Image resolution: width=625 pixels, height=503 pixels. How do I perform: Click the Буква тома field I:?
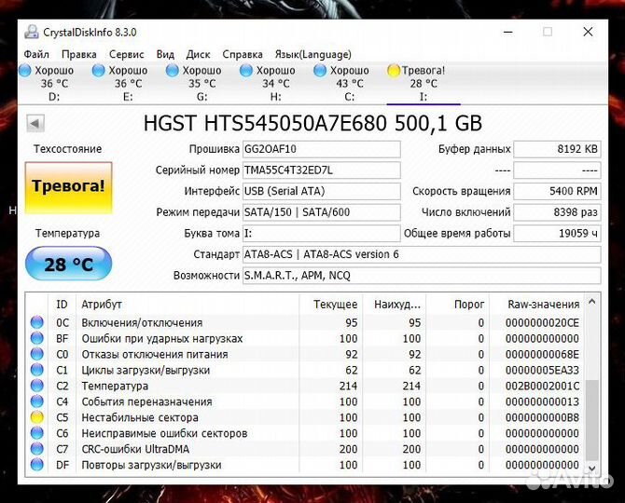[322, 234]
